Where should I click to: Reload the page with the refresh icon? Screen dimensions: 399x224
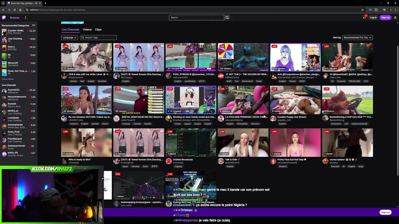pos(14,10)
